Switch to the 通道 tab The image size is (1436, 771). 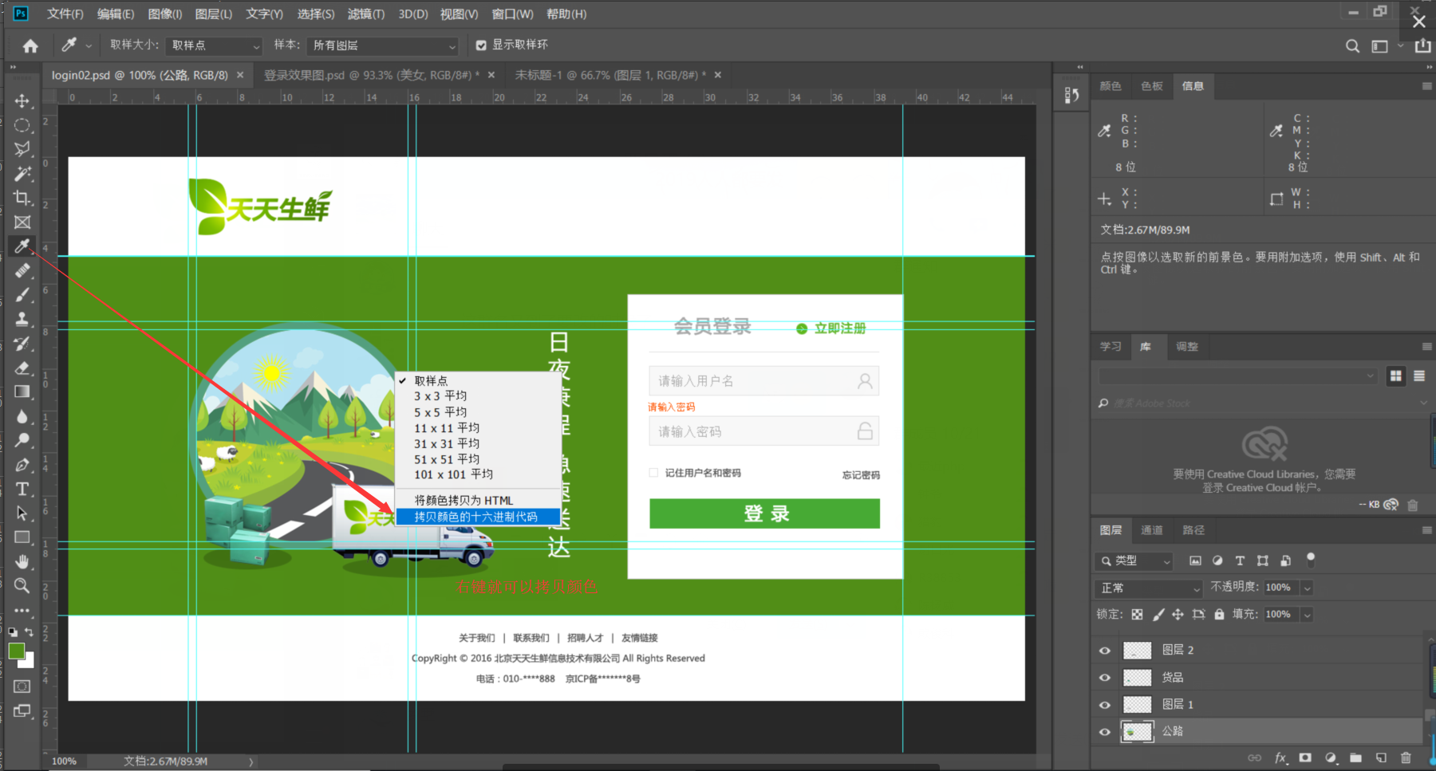pyautogui.click(x=1152, y=530)
